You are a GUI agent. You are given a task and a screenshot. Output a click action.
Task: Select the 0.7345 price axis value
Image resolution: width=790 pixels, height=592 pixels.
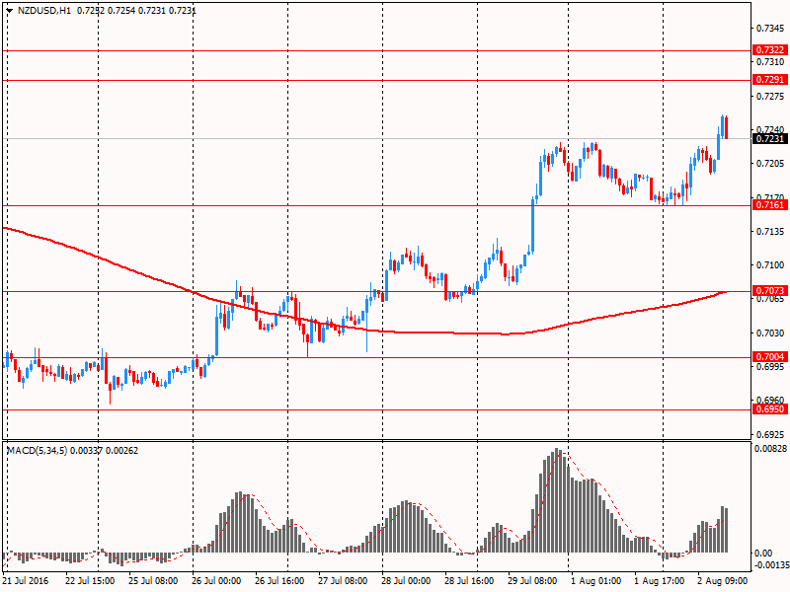click(x=770, y=29)
